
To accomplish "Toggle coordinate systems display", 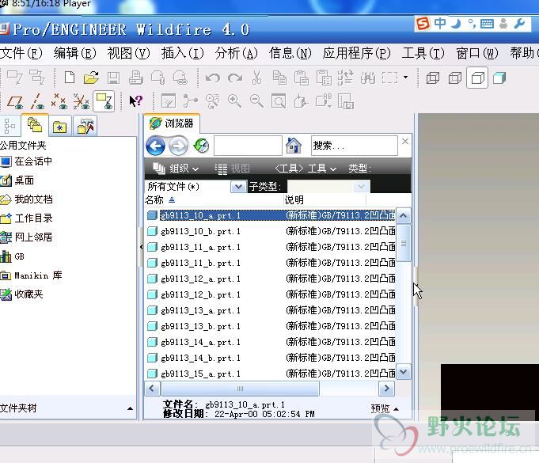I will tap(82, 102).
